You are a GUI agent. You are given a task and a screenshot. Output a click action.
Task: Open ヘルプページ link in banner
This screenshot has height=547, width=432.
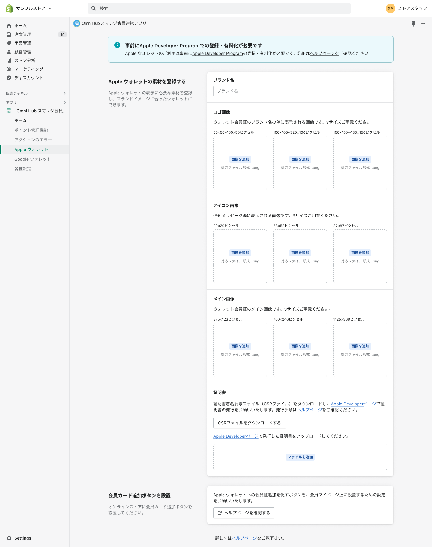coord(324,53)
